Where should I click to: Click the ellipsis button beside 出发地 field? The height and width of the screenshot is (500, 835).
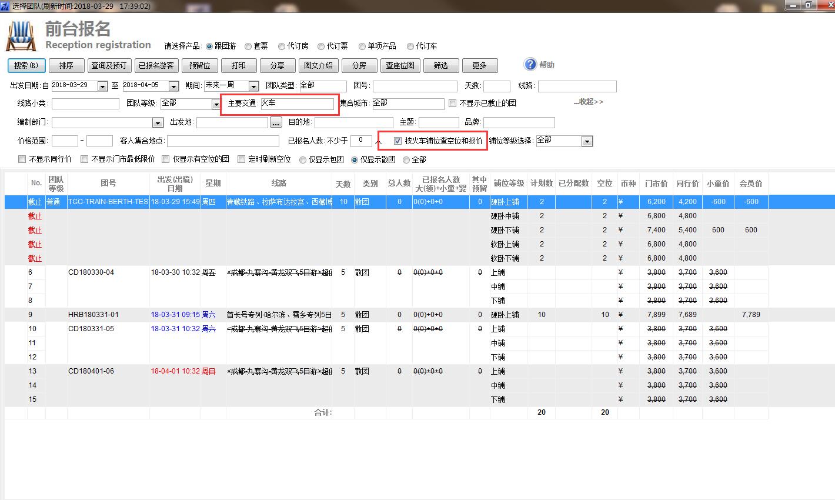tap(276, 122)
